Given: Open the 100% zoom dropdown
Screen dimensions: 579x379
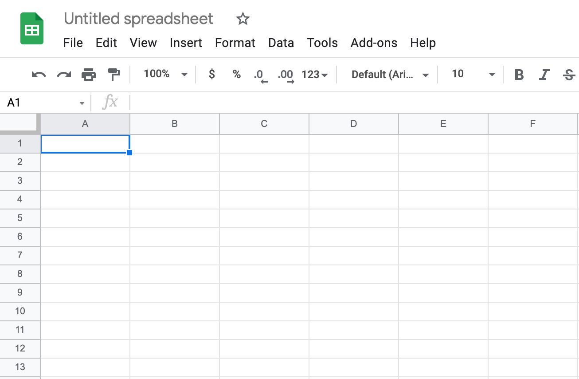Looking at the screenshot, I should [166, 74].
